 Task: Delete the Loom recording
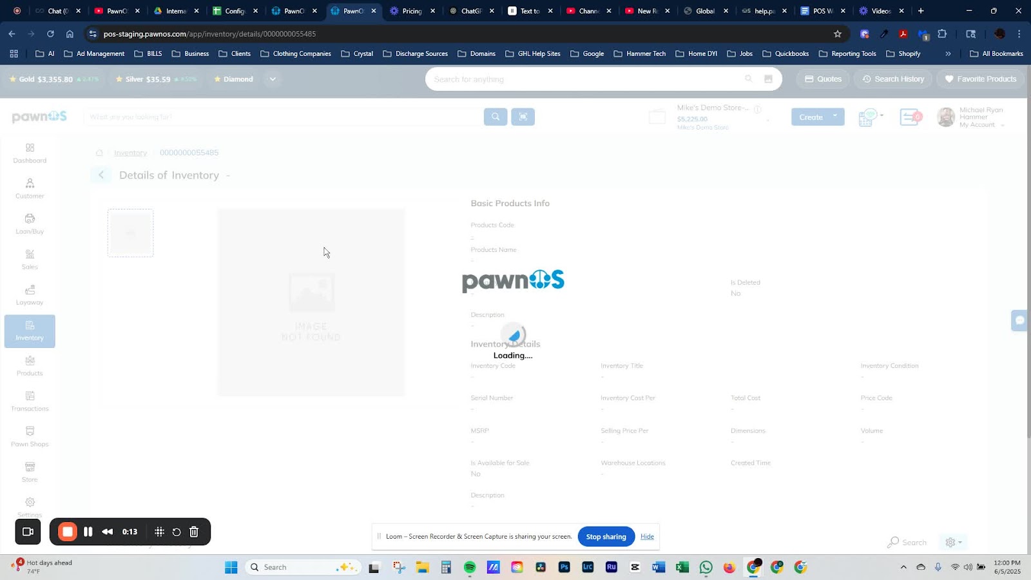194,532
